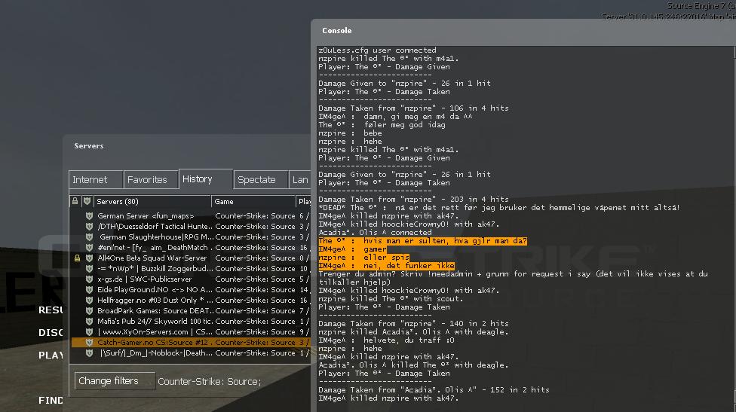Screen dimensions: 736x412
Task: Click shield icon of Hellfragger.no #03 row
Action: click(x=89, y=301)
